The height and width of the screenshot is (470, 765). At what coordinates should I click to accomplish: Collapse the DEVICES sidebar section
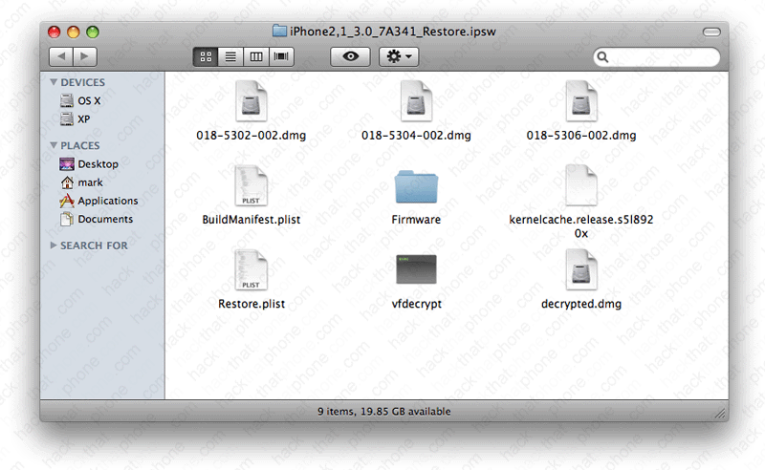(54, 83)
